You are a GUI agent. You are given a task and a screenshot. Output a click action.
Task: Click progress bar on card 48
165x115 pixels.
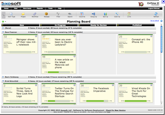click(x=59, y=72)
